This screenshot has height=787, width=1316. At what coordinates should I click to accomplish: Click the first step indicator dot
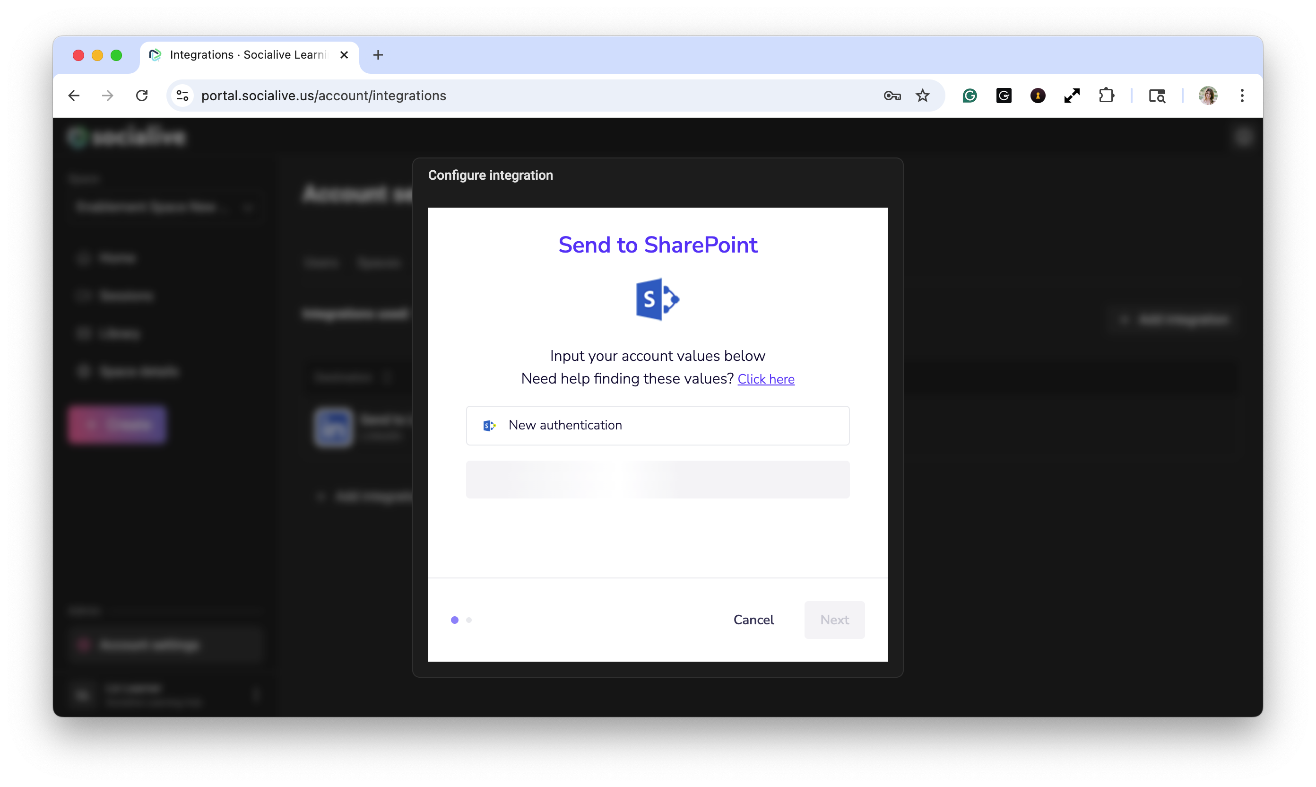click(454, 620)
